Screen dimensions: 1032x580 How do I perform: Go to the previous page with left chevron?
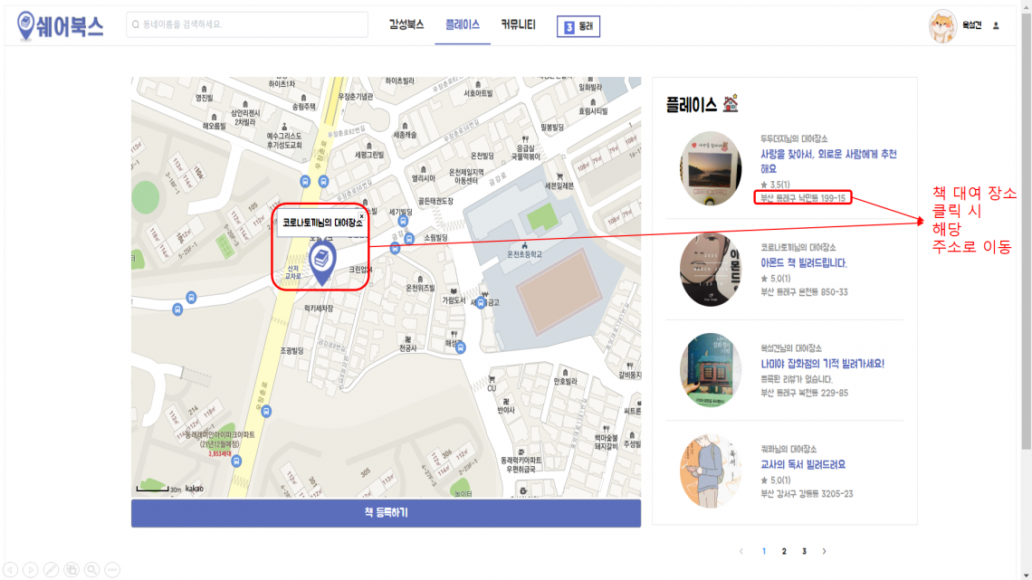pyautogui.click(x=741, y=551)
